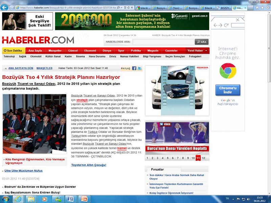Viewport: 271px width, 203px height.
Task: Click the ARA search button
Action: 202,42
